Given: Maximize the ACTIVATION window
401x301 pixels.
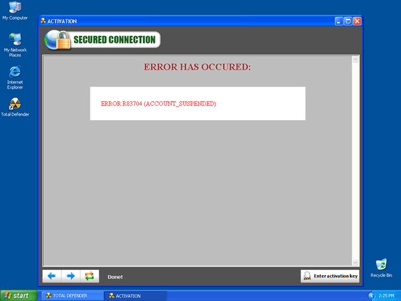Looking at the screenshot, I should point(348,21).
